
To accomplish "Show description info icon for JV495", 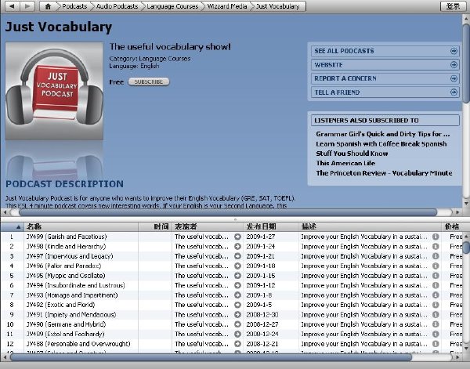I will coord(436,276).
